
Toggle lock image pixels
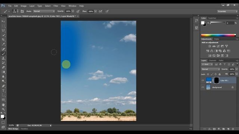(212, 74)
